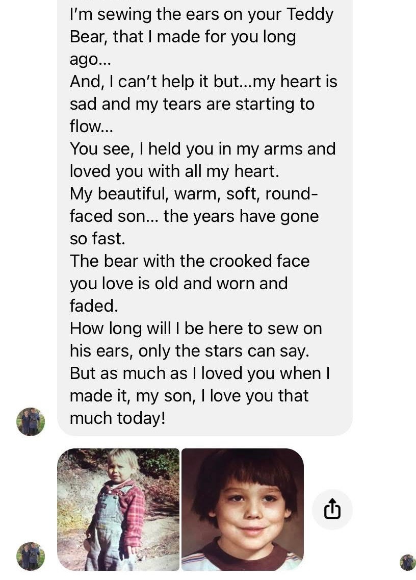The image size is (416, 580).
Task: Click the line "How long will I be here"
Action: tap(196, 329)
